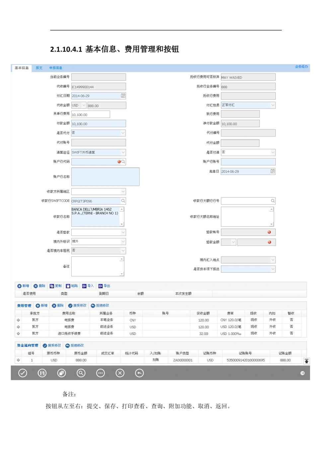Click the confirm checkmark icon in bottom toolbar
Viewport: 332px width, 469px height.
click(x=23, y=373)
